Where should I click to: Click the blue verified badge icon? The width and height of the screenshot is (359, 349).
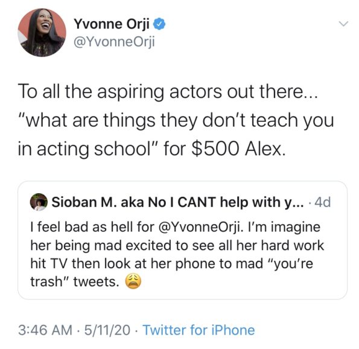tap(159, 24)
